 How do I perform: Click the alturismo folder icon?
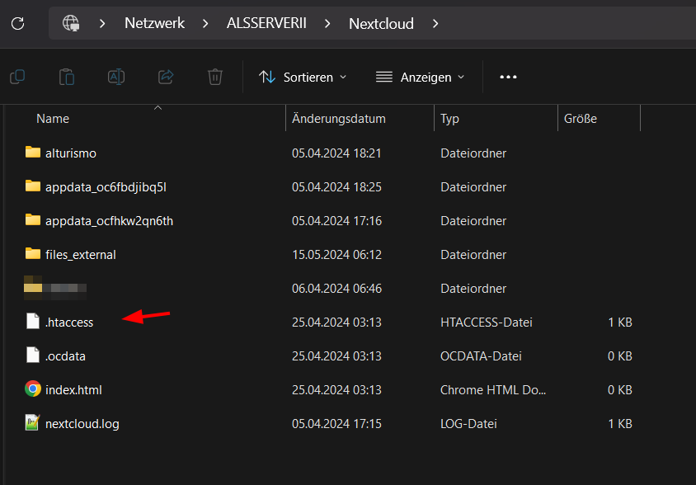(x=33, y=153)
